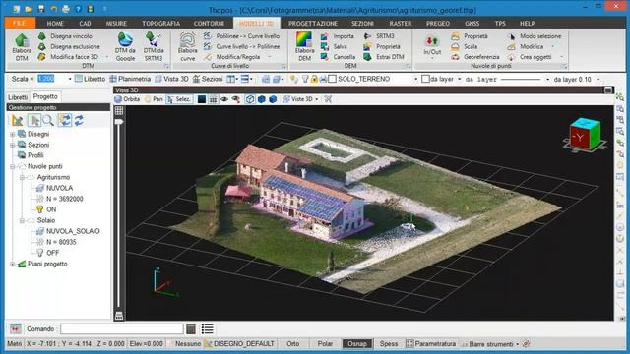The width and height of the screenshot is (630, 354).
Task: Click the Elabora DTM icon
Action: coord(22,40)
